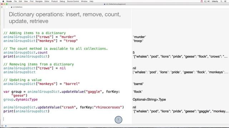Image resolution: width=229 pixels, height=128 pixels.
Task: Click the nil result for crows removal
Action: (135, 68)
